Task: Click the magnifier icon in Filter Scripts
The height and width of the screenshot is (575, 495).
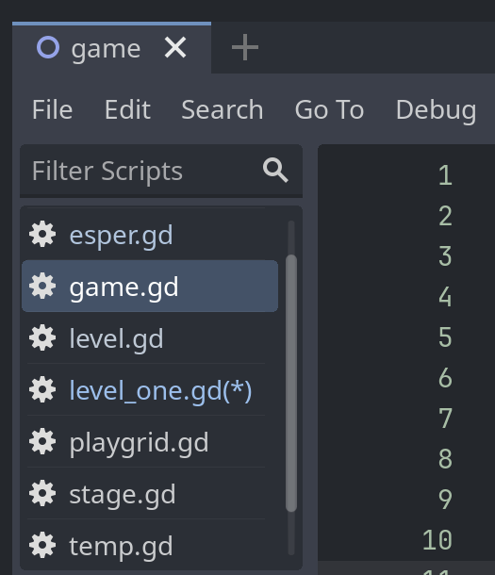Action: (275, 171)
